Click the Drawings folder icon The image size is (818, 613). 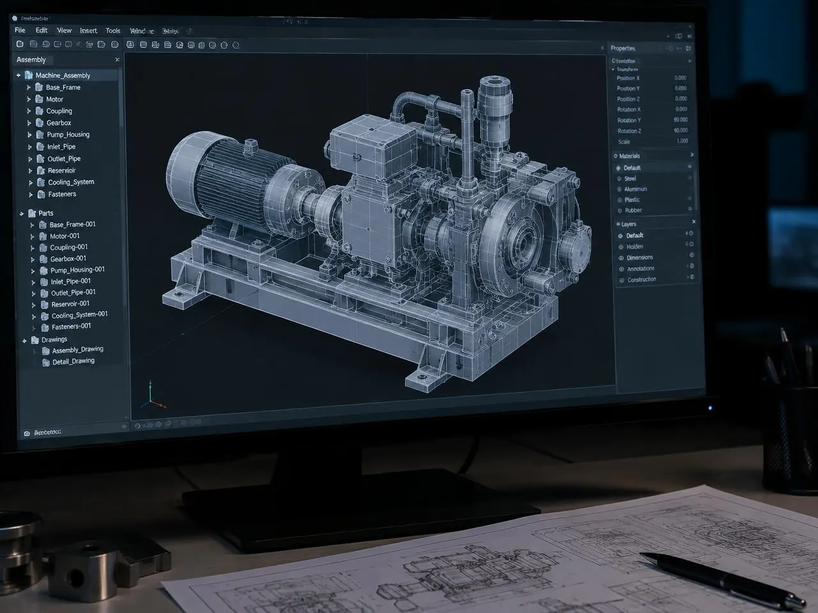35,340
